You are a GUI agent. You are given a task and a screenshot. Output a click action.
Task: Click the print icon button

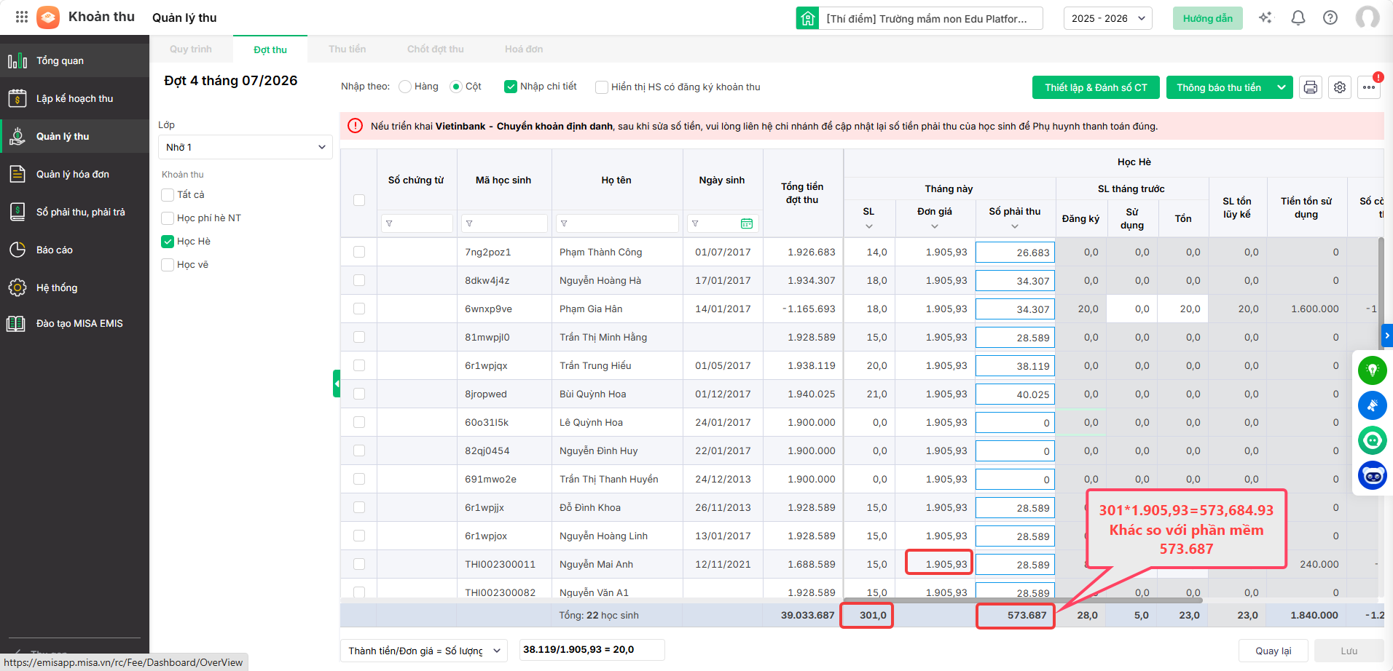point(1310,87)
